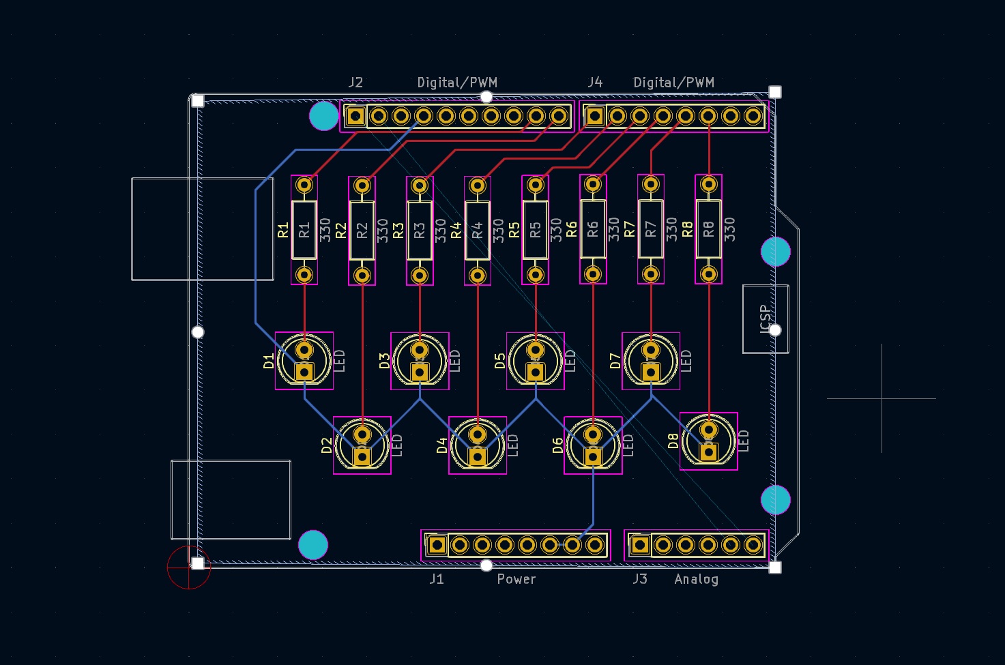Click the right-edge midpoint handle on ICSP

(775, 330)
